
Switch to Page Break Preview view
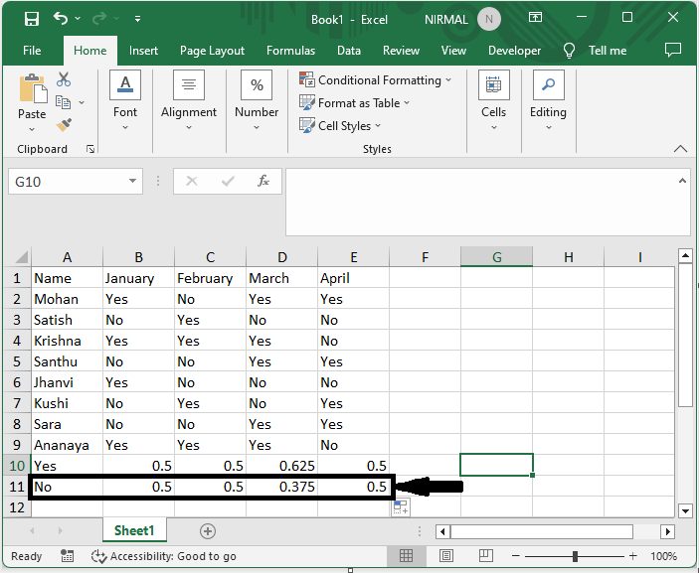488,556
